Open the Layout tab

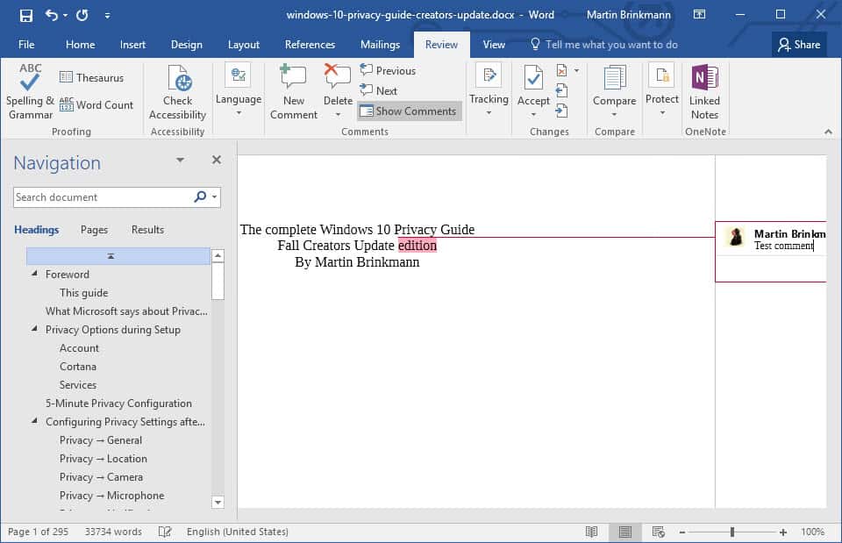coord(243,45)
